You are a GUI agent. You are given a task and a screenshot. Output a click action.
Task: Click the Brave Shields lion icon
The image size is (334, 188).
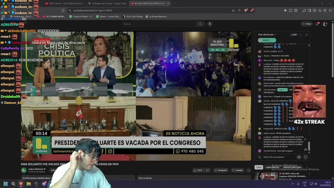[246, 10]
